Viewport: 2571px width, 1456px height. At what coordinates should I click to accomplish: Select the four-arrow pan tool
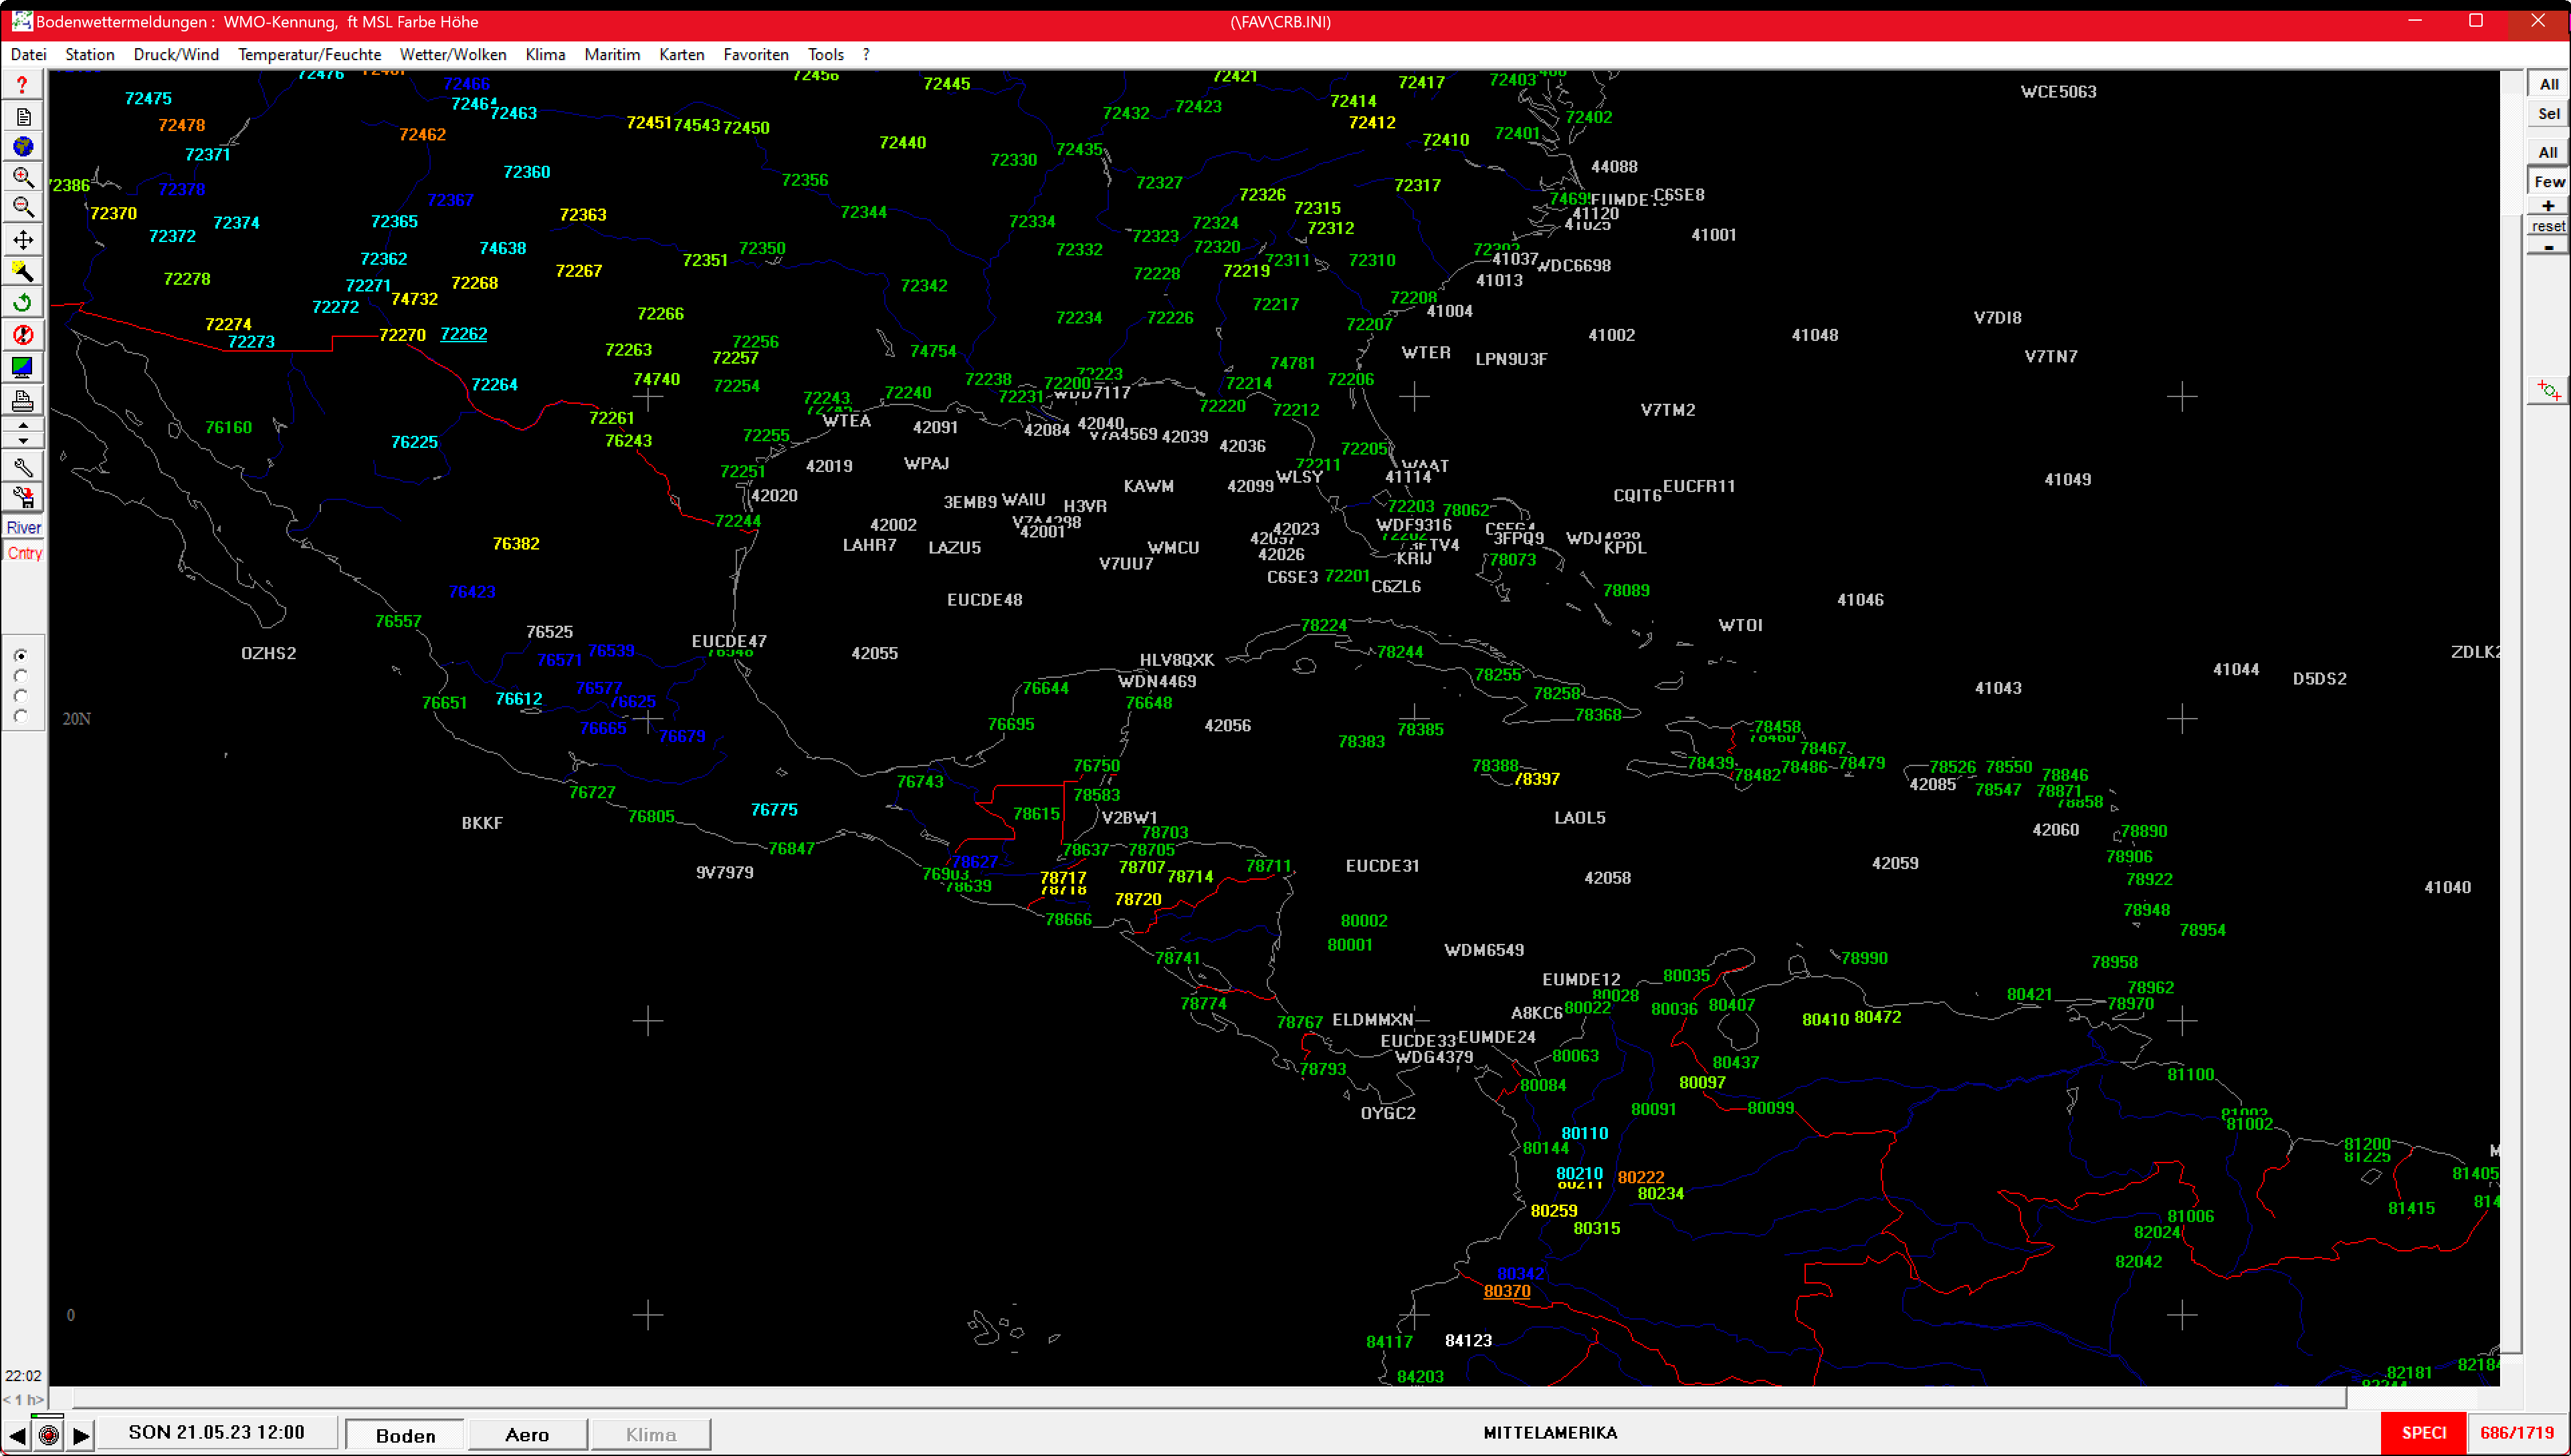(x=23, y=240)
